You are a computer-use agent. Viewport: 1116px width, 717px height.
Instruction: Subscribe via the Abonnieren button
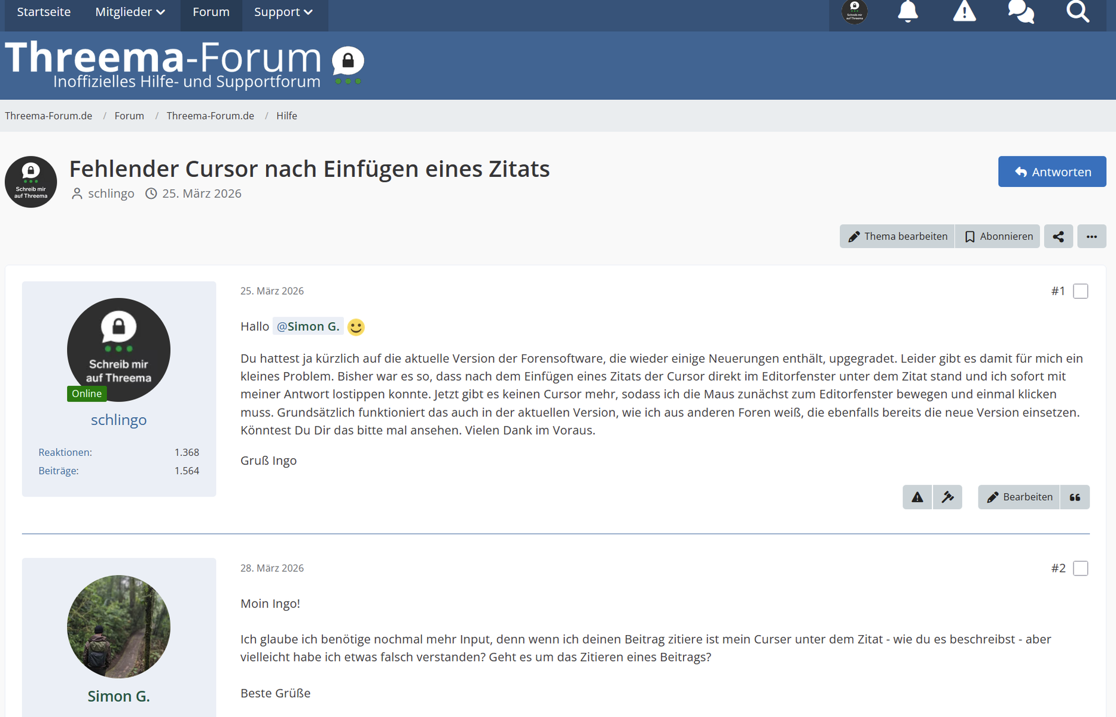(x=998, y=237)
